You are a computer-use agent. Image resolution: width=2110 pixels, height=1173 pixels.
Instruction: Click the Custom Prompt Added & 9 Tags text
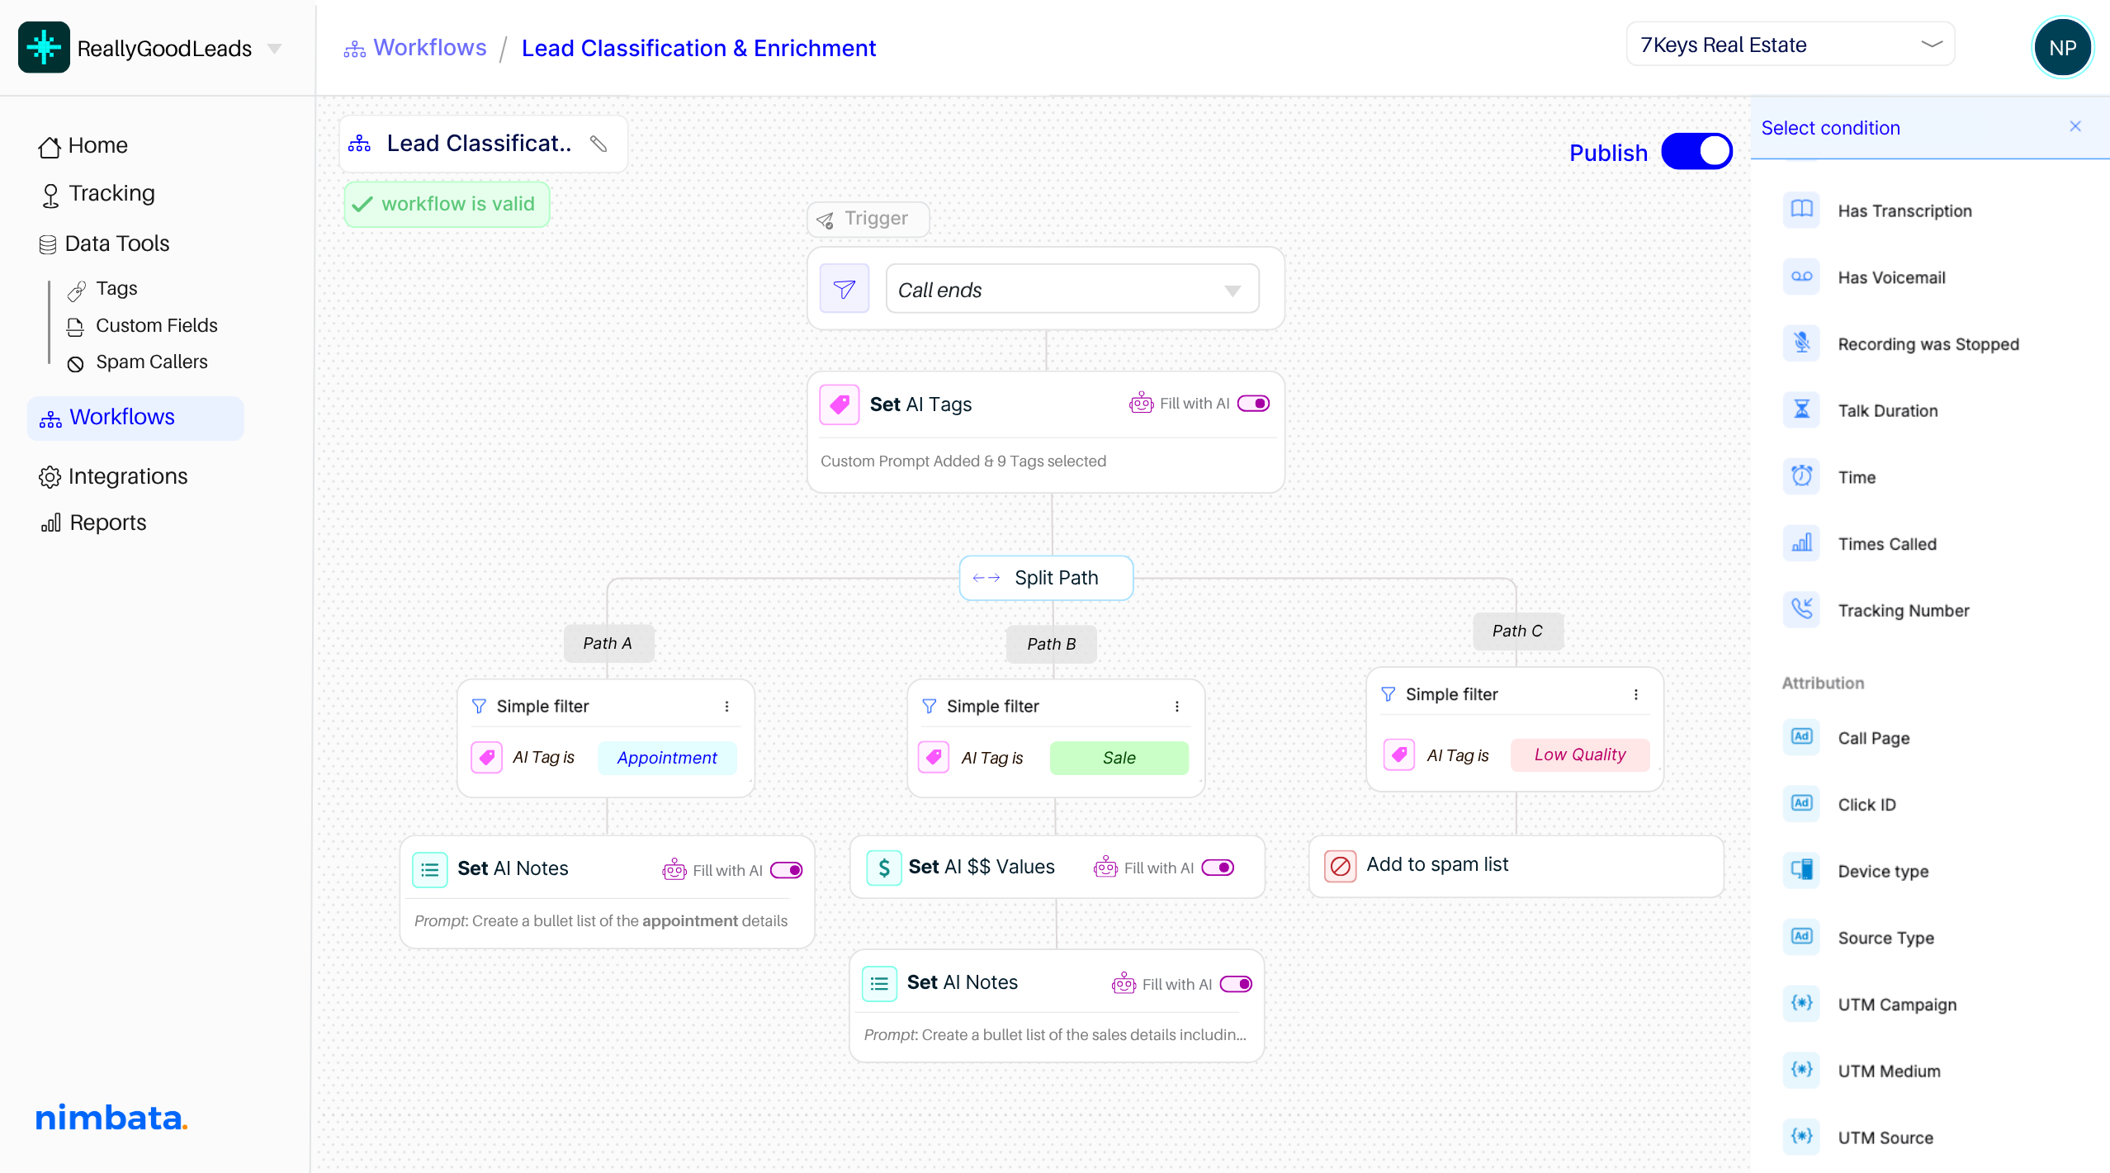(x=963, y=461)
